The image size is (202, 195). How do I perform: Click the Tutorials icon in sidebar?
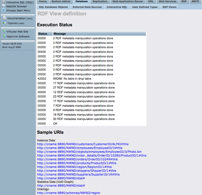point(5,23)
